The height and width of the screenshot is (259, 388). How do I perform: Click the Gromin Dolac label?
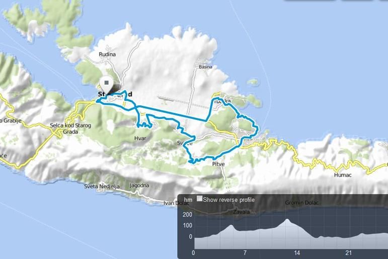coord(301,203)
